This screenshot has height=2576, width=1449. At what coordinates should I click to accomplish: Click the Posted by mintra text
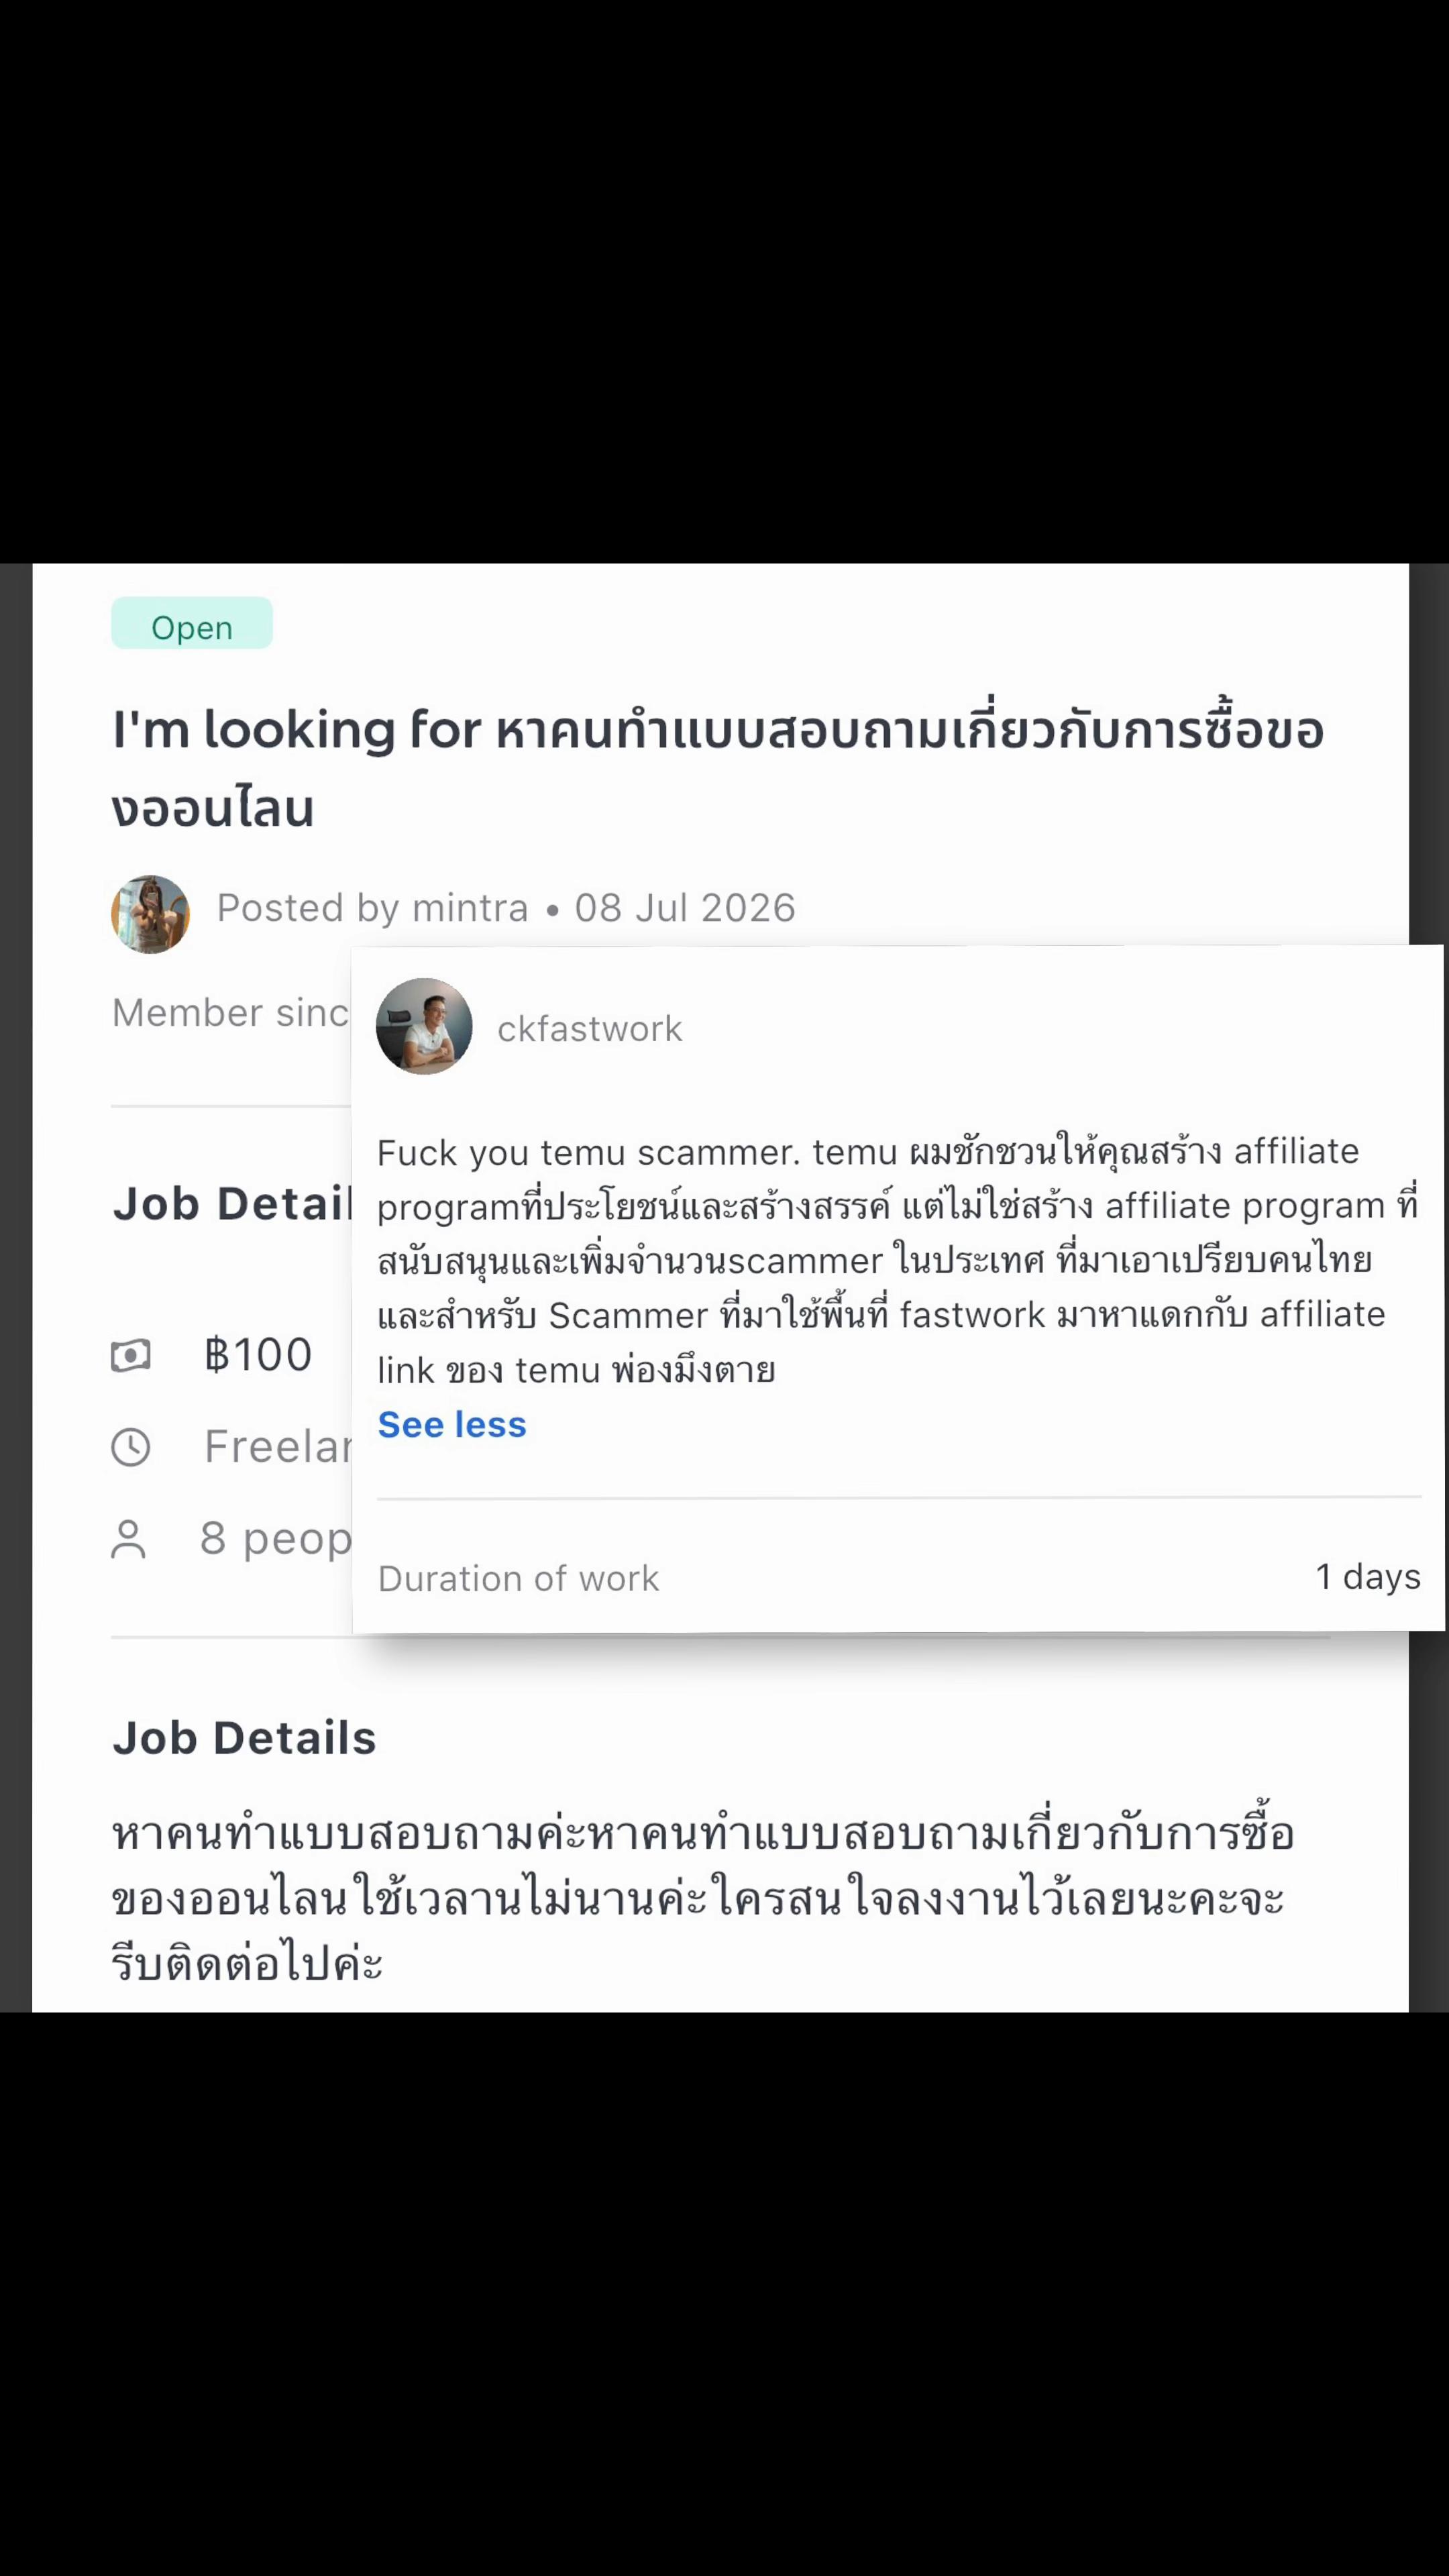(x=372, y=908)
